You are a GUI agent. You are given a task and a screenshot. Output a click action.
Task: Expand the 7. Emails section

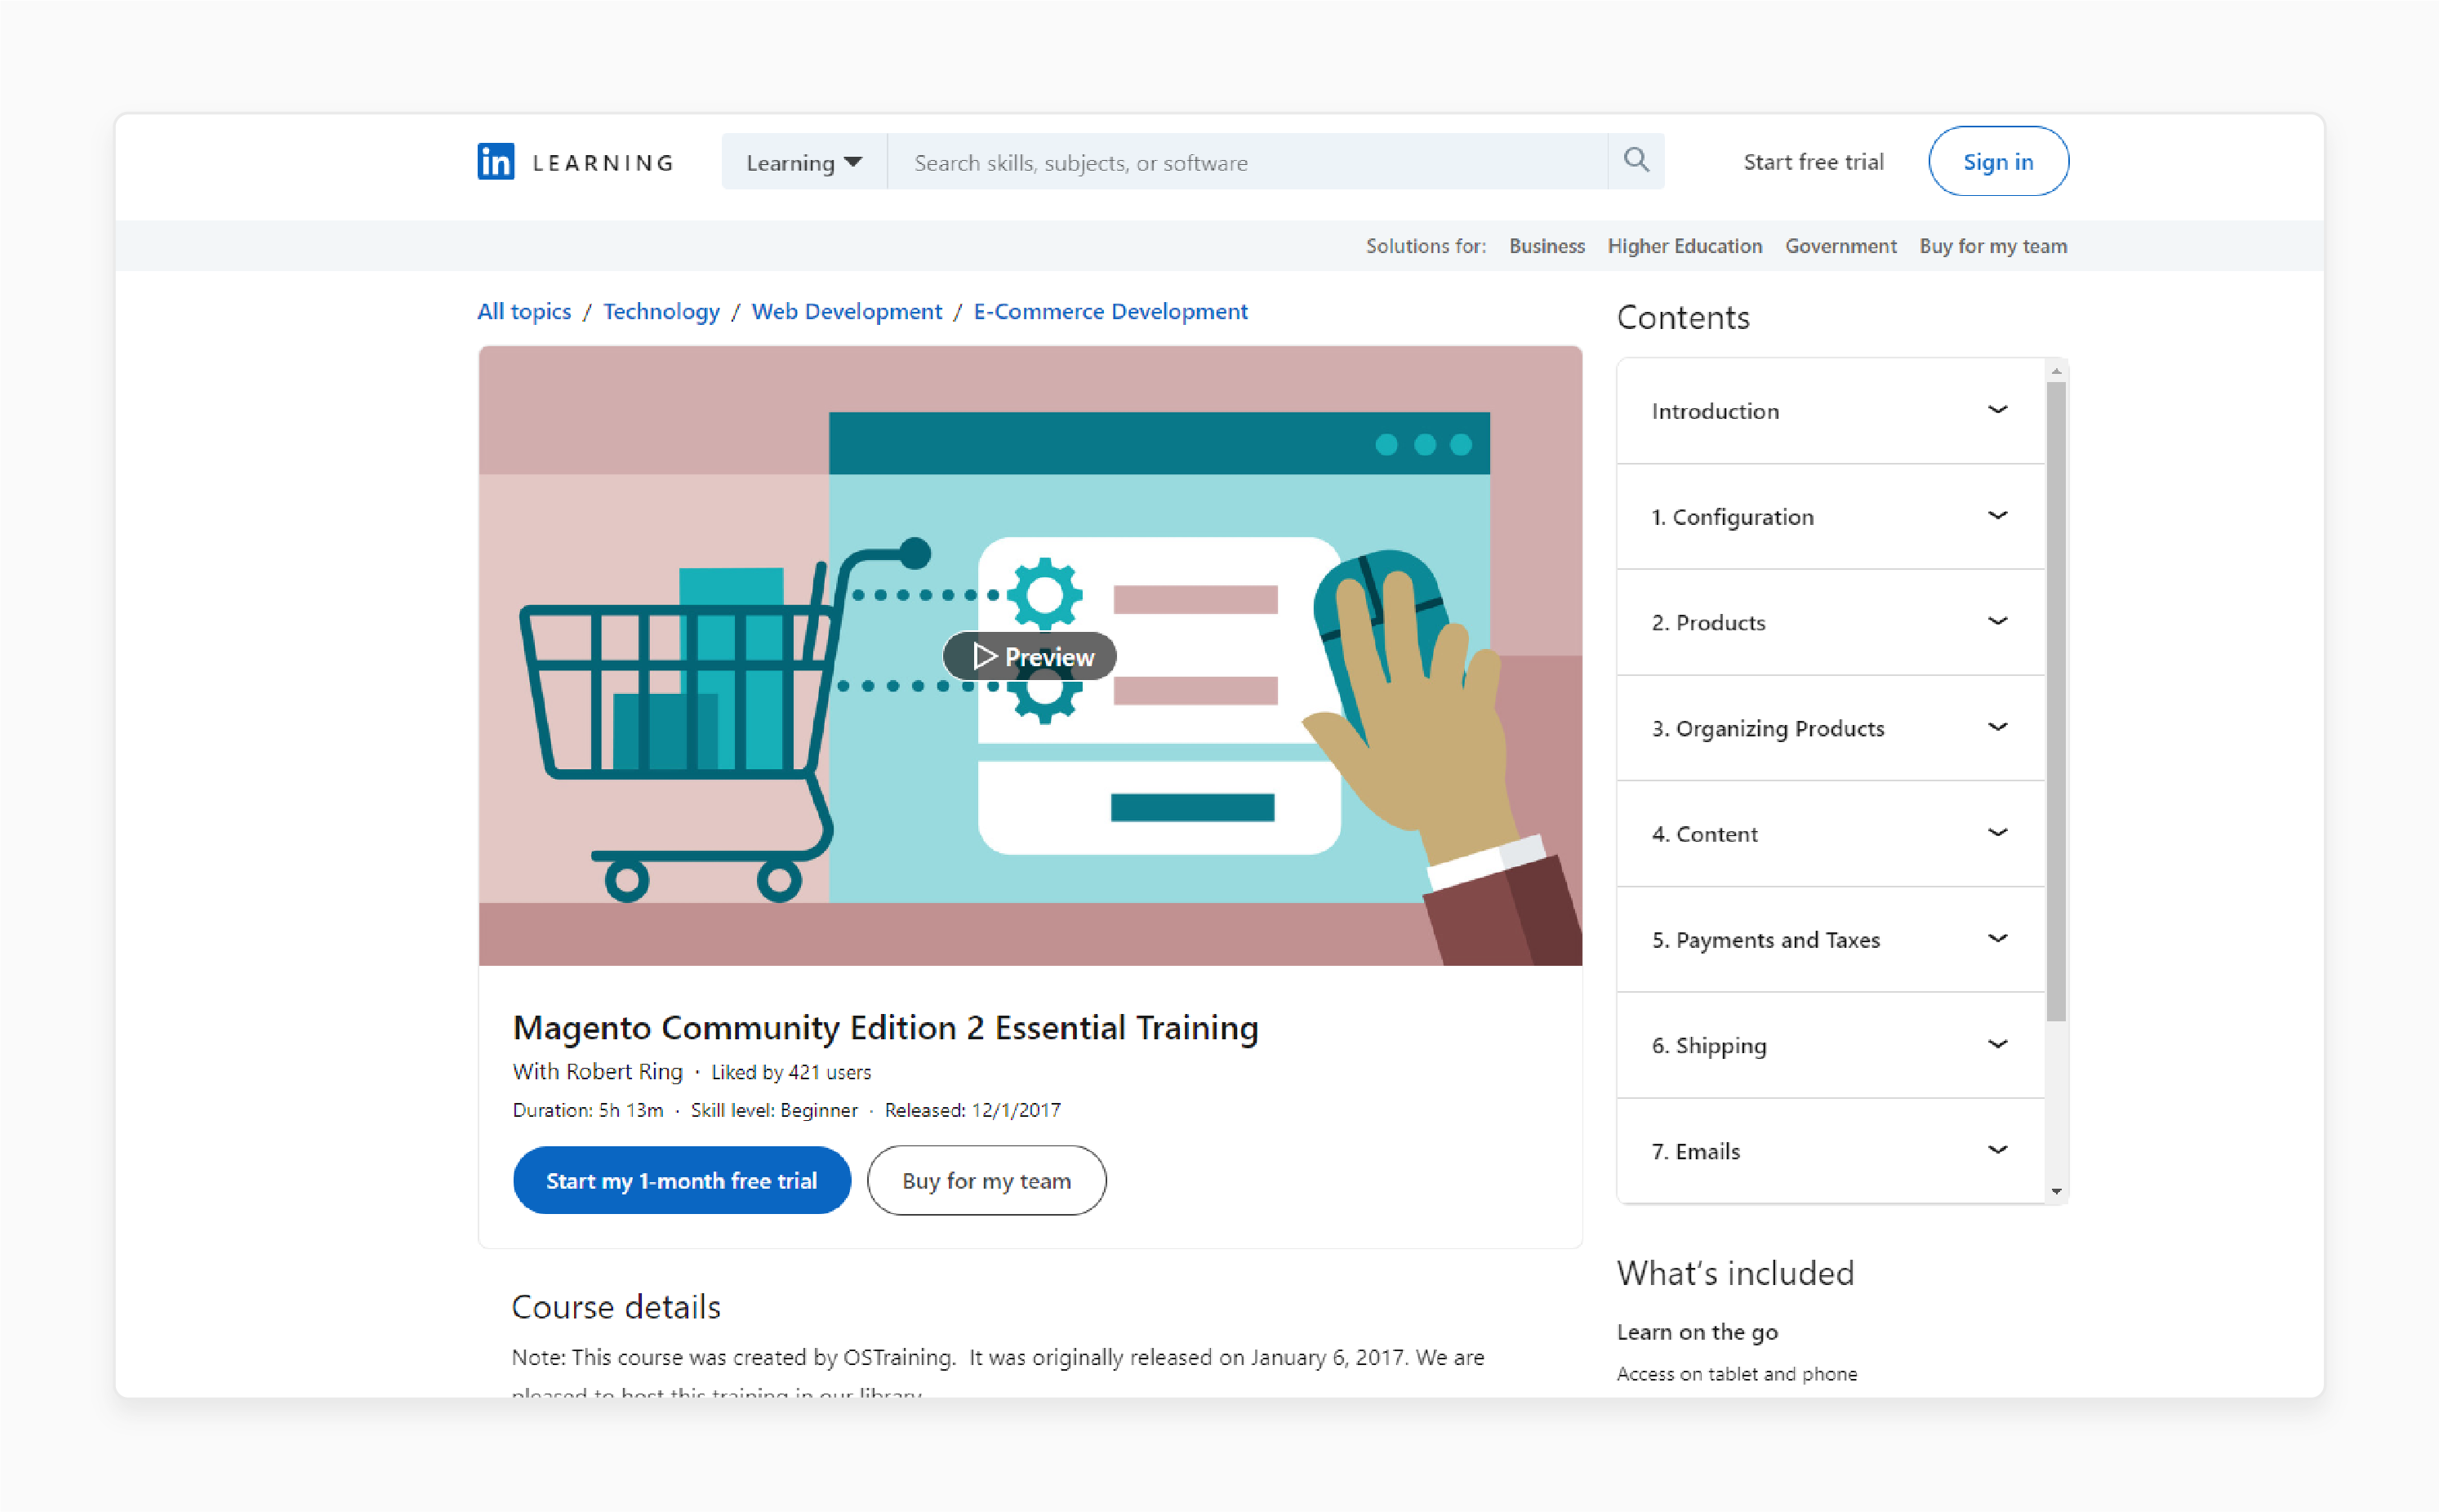coord(1830,1151)
